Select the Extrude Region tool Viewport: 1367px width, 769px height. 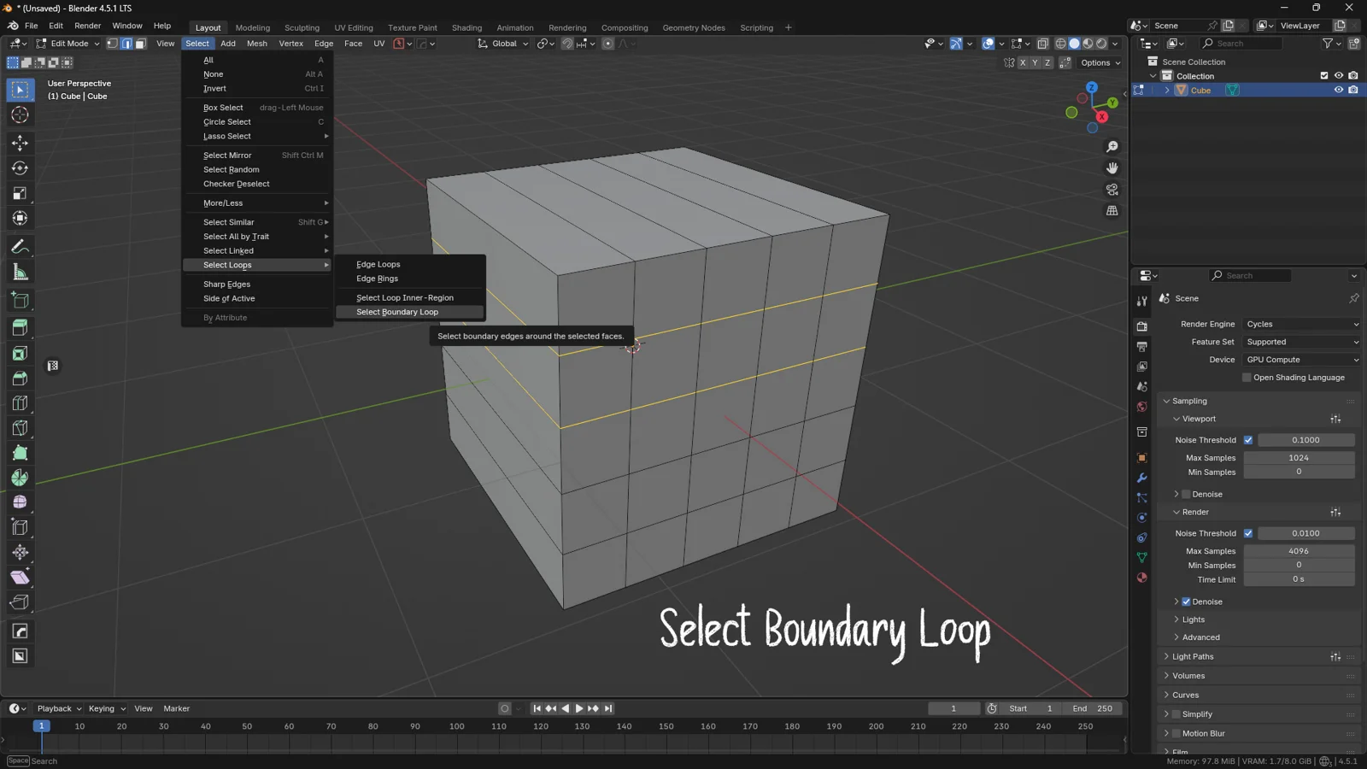click(x=20, y=327)
